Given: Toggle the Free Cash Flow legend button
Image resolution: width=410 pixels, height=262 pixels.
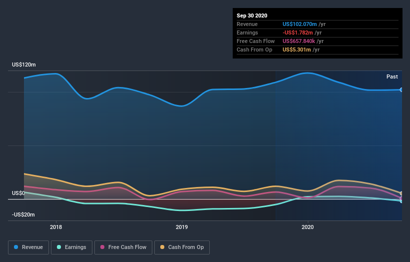Looking at the screenshot, I should tap(123, 247).
